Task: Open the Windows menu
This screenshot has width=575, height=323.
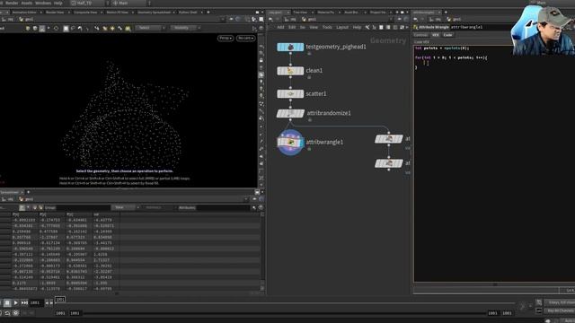Action: (43, 3)
